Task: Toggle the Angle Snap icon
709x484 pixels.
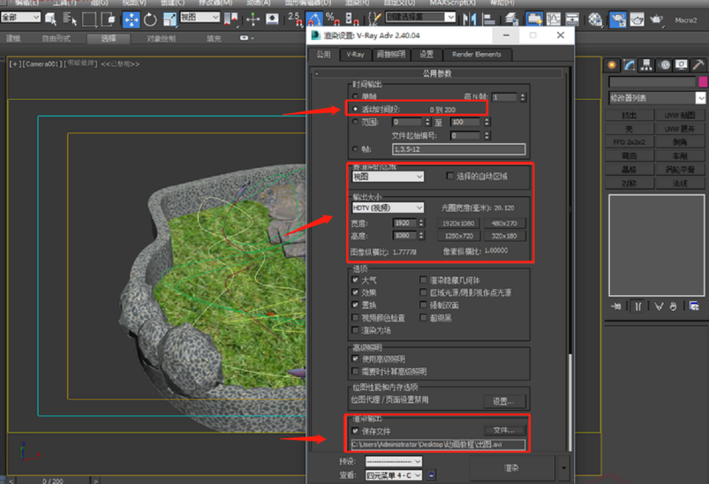Action: [x=314, y=20]
